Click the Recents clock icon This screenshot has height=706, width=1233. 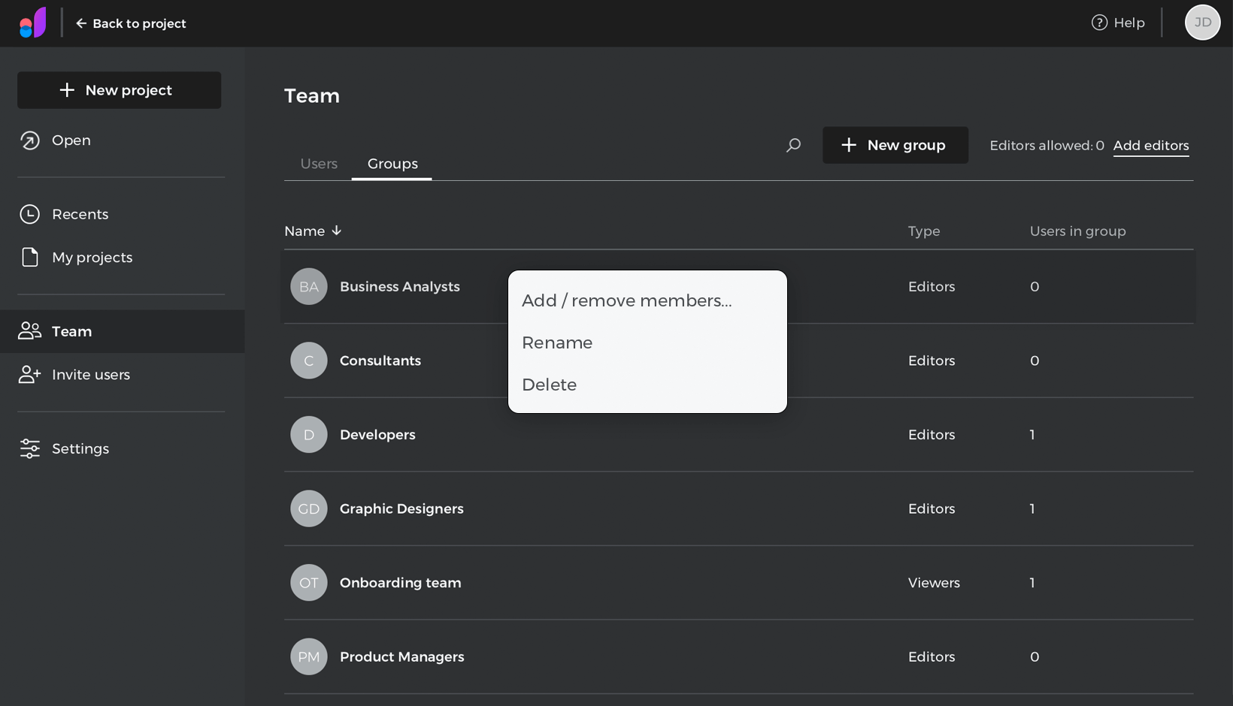coord(29,214)
